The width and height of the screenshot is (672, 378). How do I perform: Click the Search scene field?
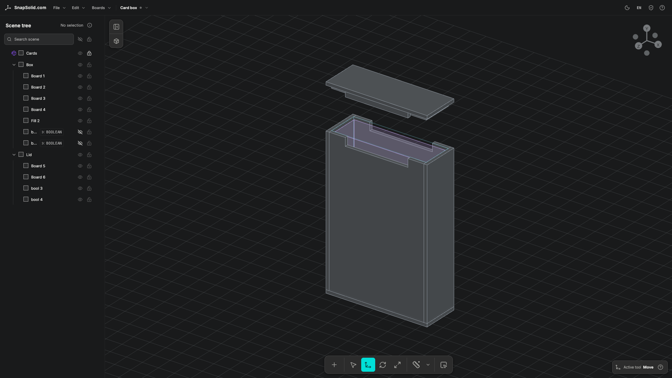39,39
